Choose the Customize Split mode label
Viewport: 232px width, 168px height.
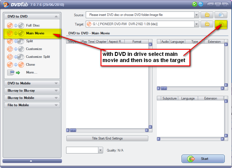click(38, 57)
